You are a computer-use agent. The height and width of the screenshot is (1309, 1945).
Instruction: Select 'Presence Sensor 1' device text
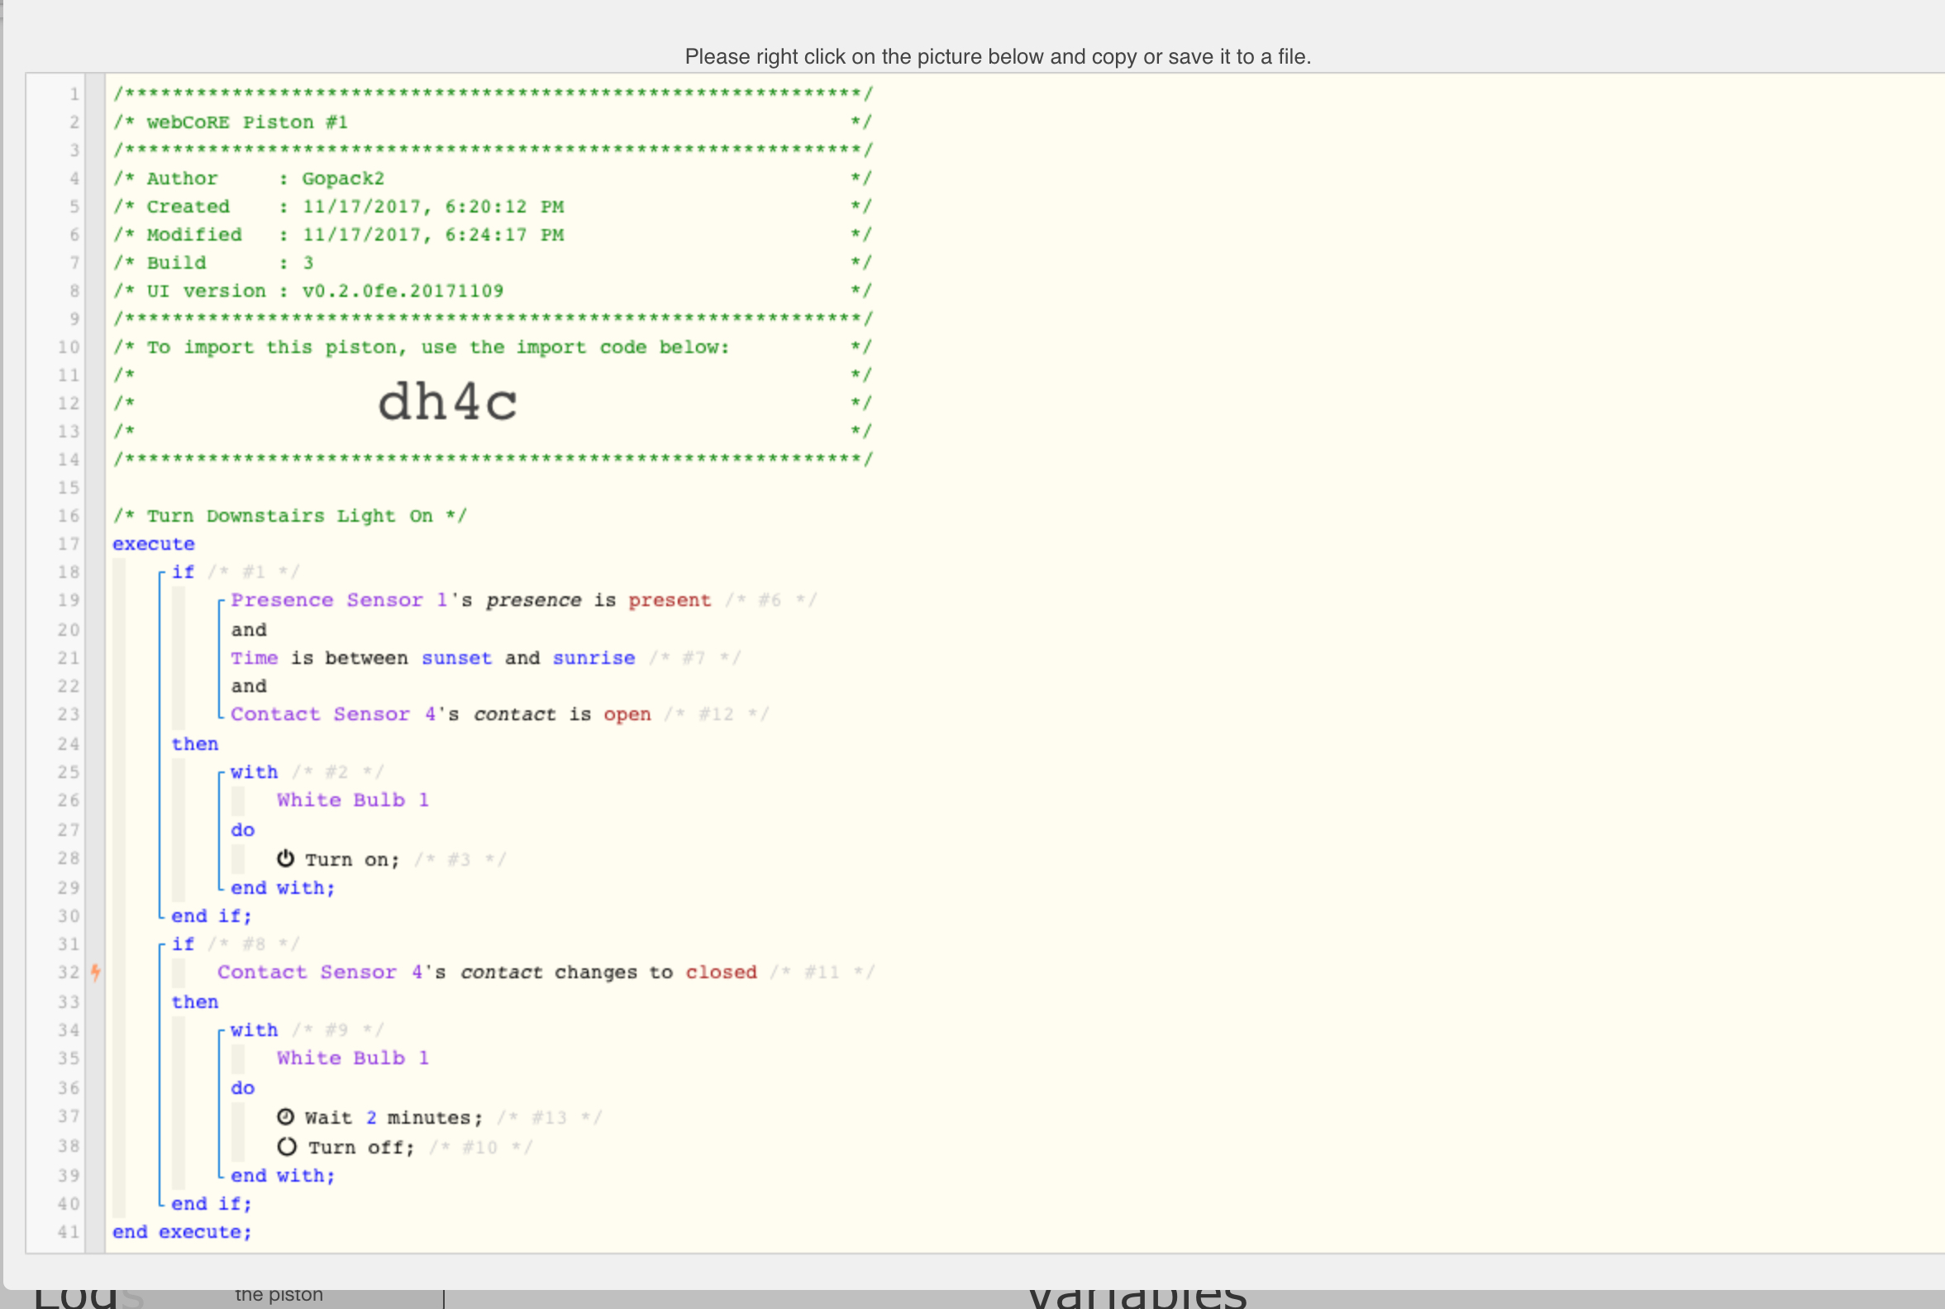pyautogui.click(x=340, y=600)
